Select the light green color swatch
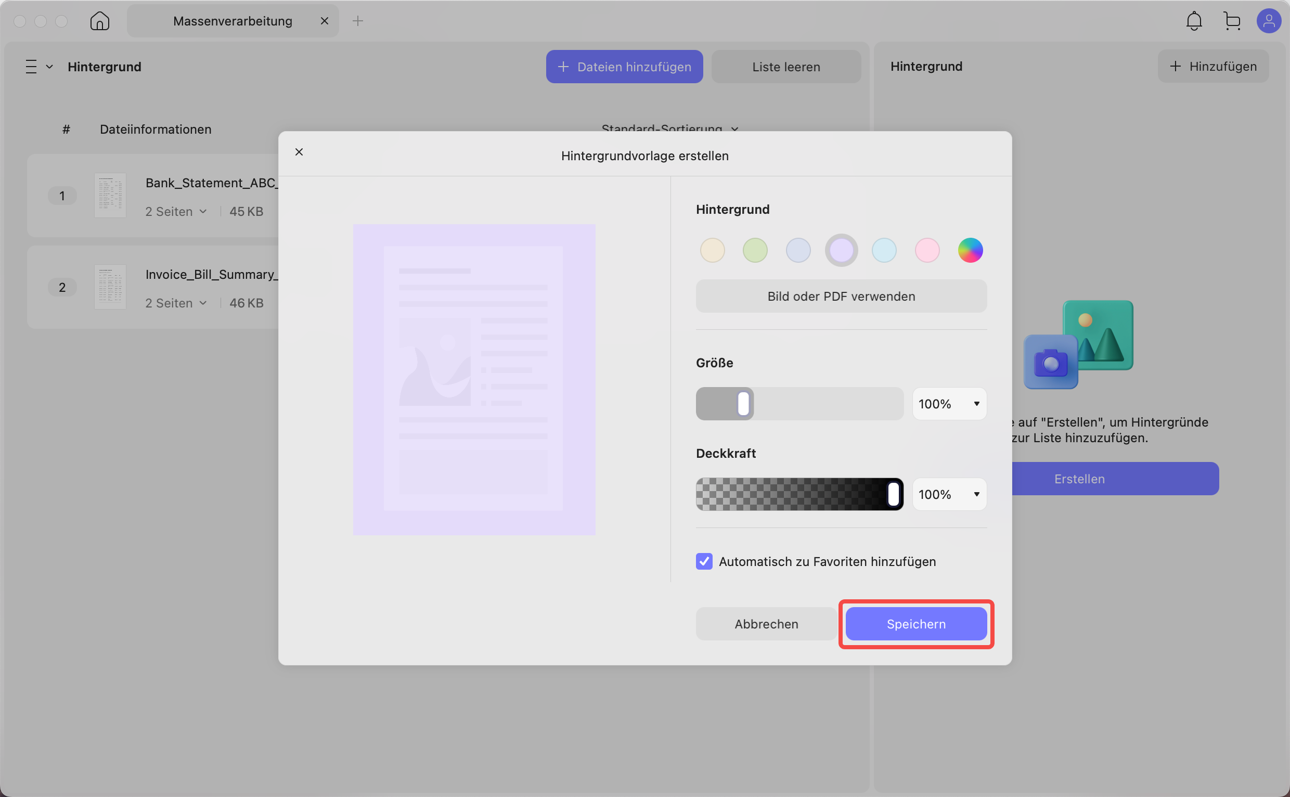Image resolution: width=1290 pixels, height=797 pixels. coord(755,250)
